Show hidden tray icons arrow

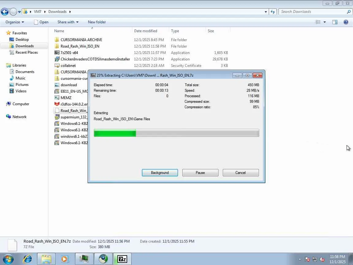tap(300, 259)
